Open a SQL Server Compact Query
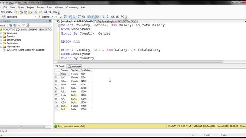The height and width of the screenshot is (138, 246). (x=35, y=12)
